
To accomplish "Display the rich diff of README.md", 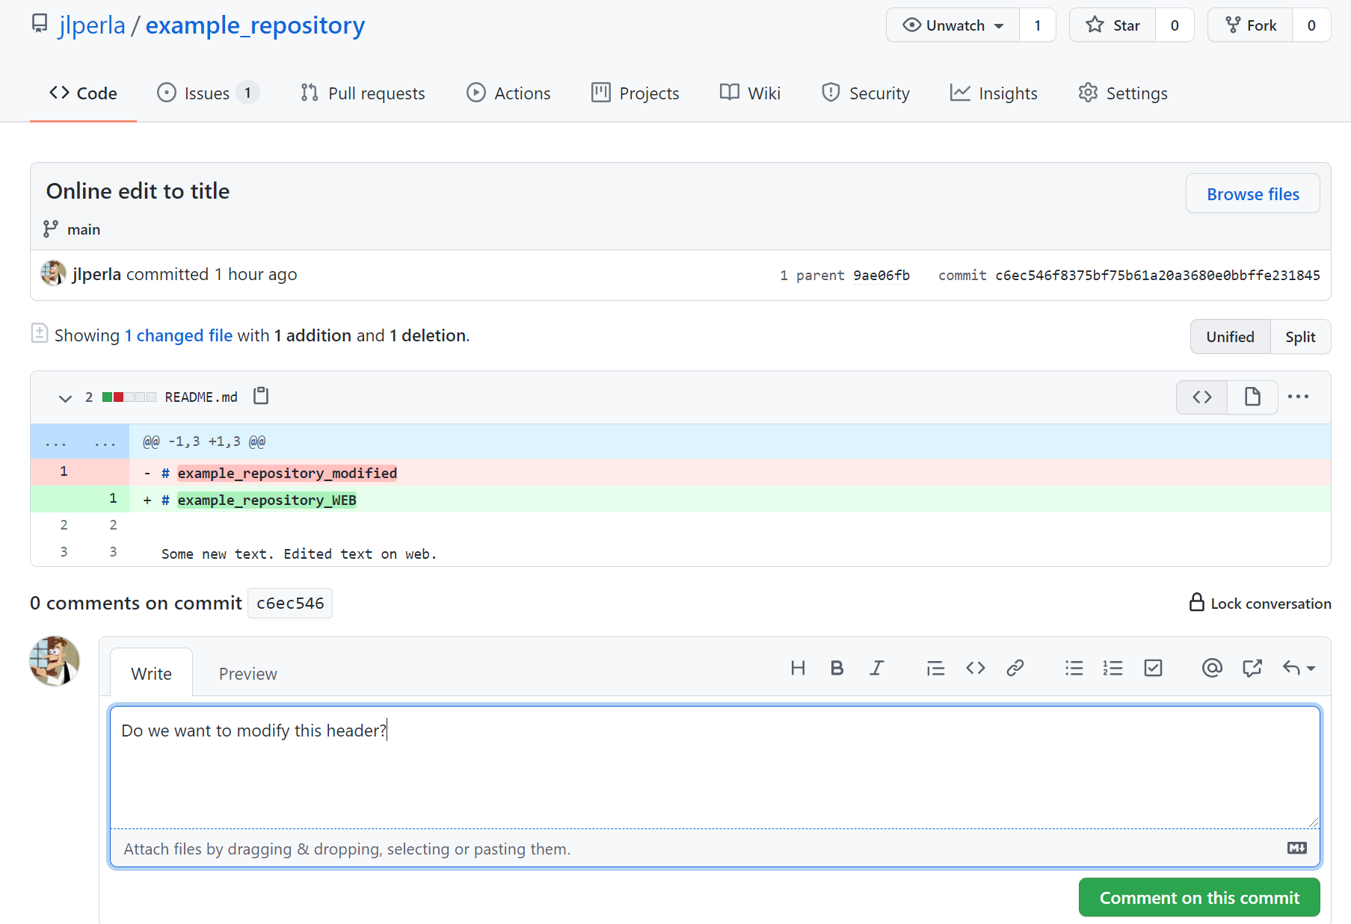I will point(1252,397).
